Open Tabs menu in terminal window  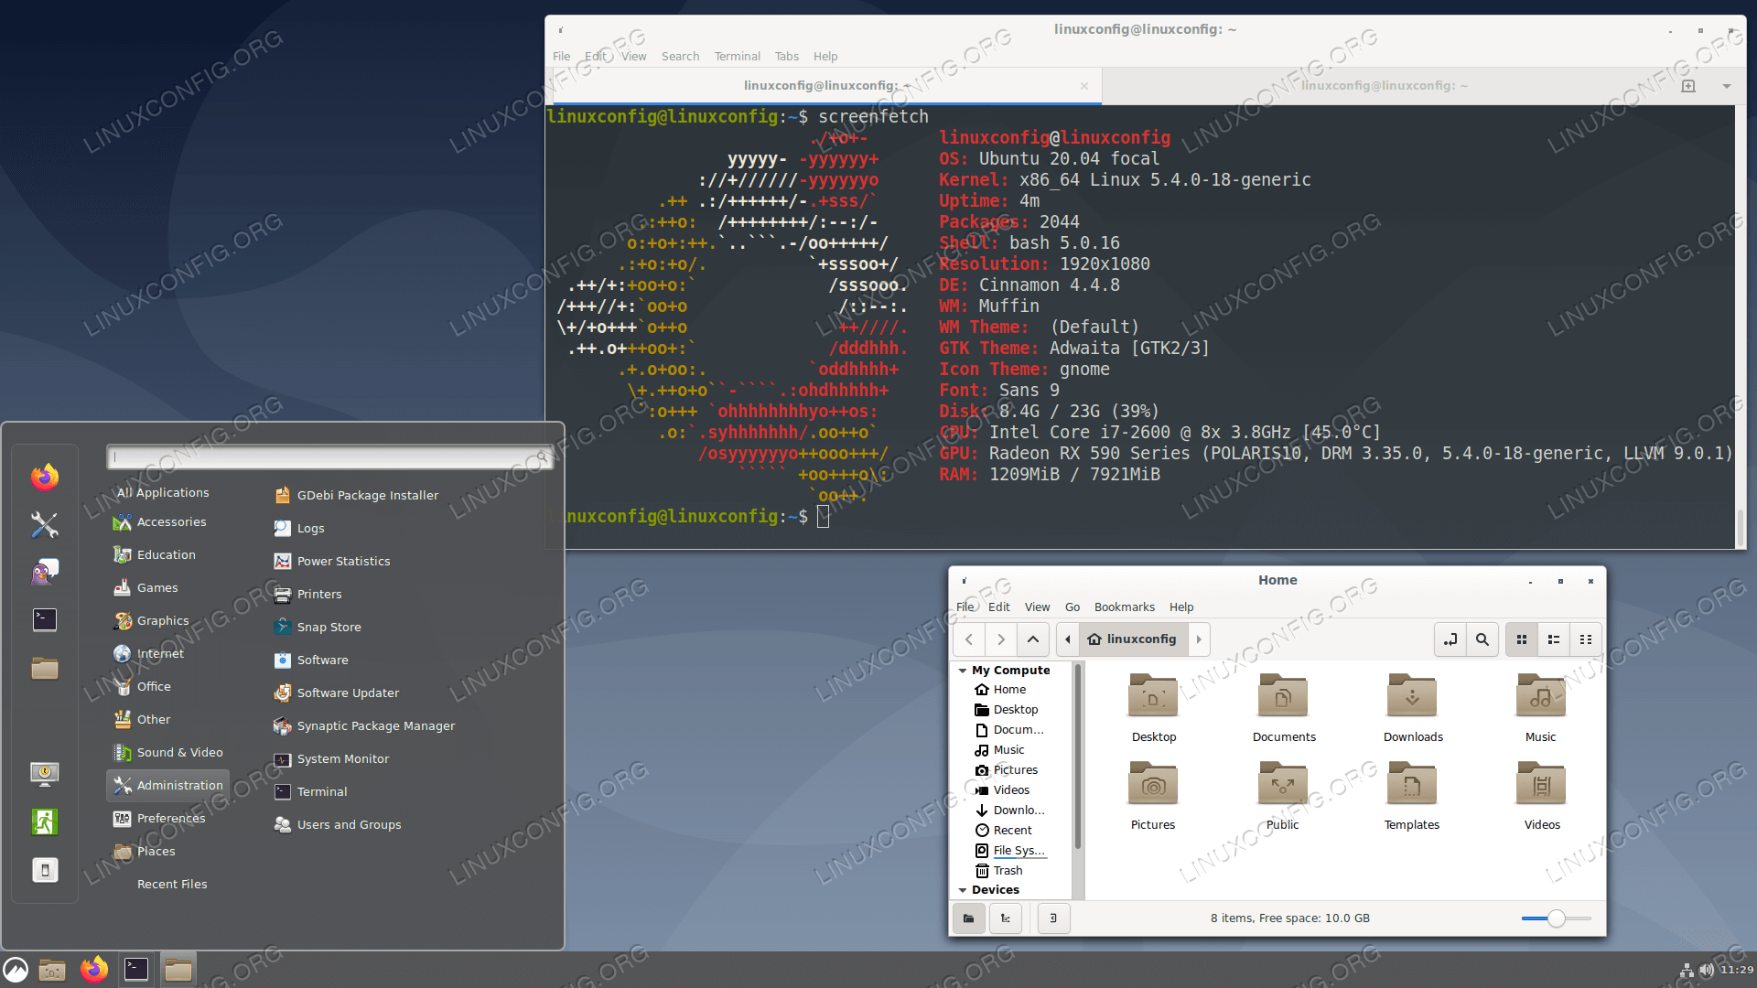click(786, 57)
